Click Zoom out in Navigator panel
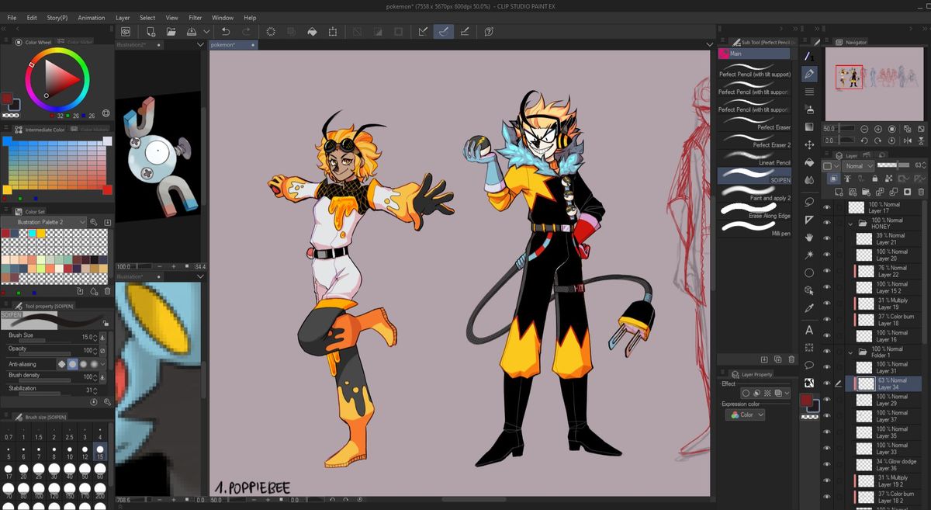This screenshot has width=931, height=510. coord(864,129)
